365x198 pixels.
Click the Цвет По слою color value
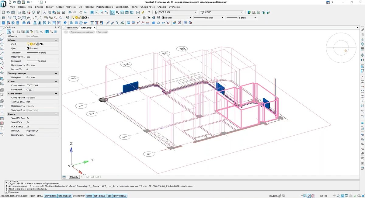pos(42,48)
